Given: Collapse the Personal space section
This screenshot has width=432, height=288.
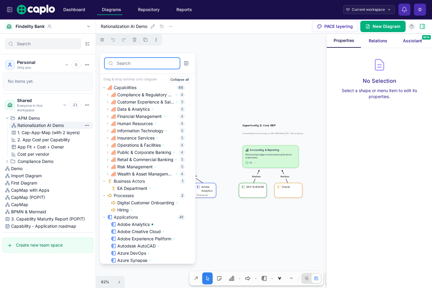Looking at the screenshot, I should 67,65.
